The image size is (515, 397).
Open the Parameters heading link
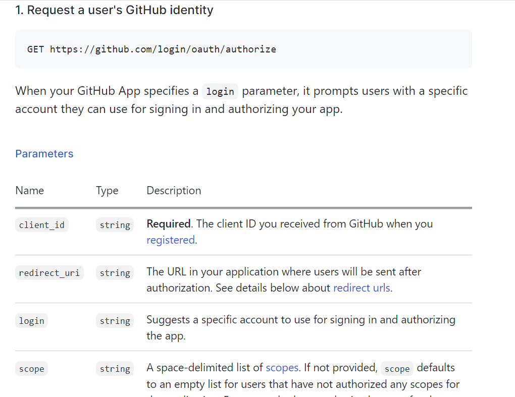[x=44, y=153]
